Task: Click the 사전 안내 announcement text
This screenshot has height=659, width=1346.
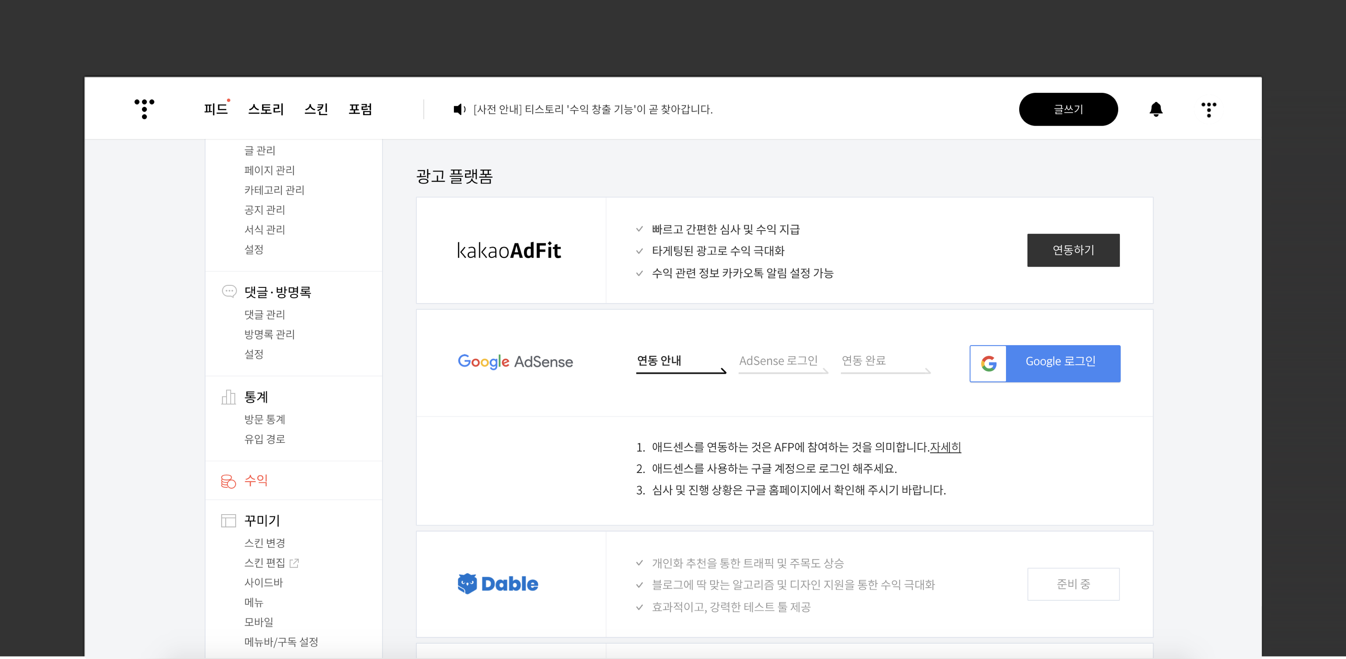Action: point(592,109)
